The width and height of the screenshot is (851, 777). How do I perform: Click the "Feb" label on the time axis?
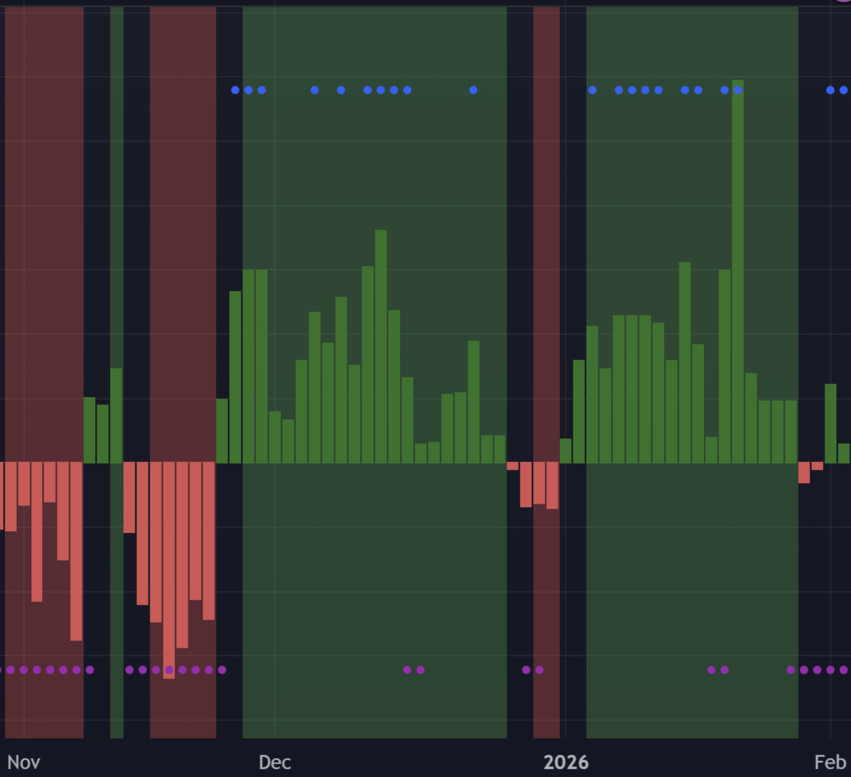(x=830, y=762)
